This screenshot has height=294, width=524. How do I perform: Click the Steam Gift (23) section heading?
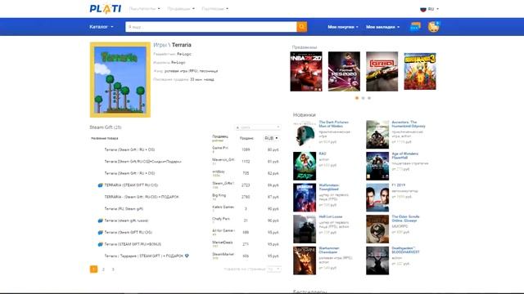(106, 127)
